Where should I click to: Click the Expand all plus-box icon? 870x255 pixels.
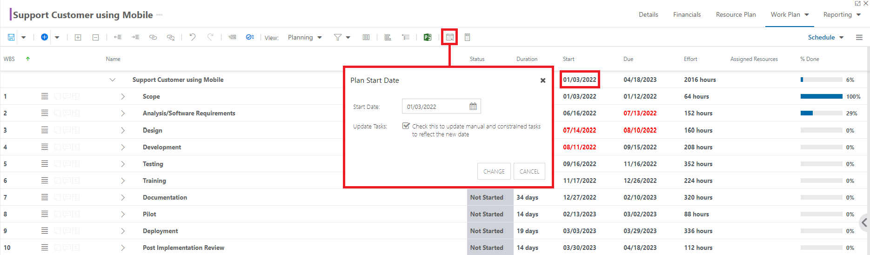[x=78, y=37]
